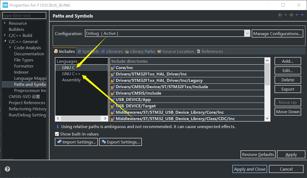Click the type filter text field
The height and width of the screenshot is (178, 307).
24,16
